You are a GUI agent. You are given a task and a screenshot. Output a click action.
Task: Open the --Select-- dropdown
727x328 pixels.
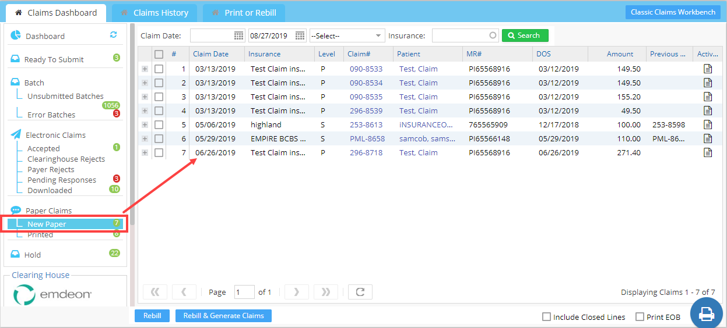(347, 36)
